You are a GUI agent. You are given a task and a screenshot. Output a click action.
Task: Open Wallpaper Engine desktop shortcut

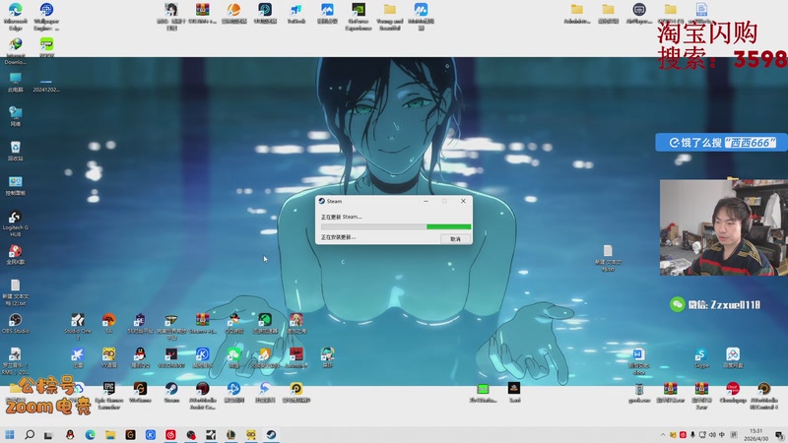pyautogui.click(x=46, y=16)
